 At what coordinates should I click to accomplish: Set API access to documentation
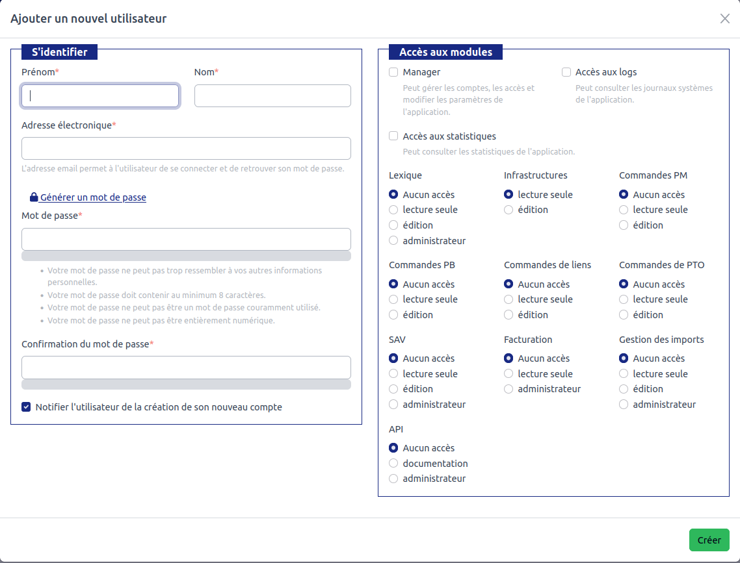(393, 463)
